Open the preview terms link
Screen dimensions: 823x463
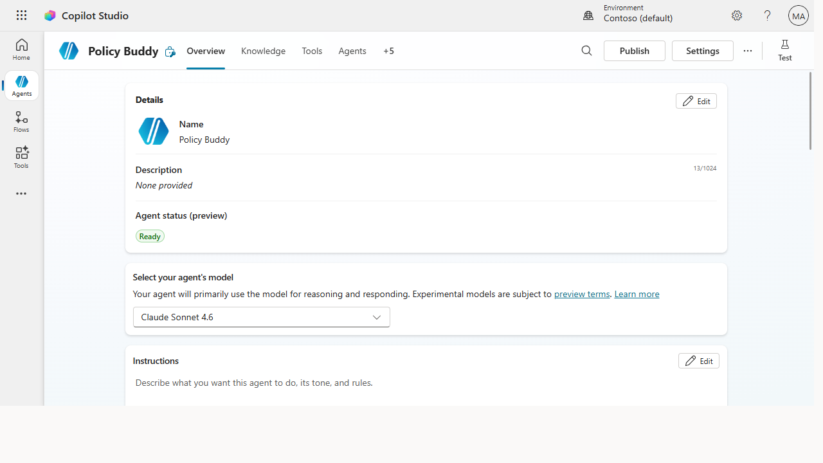582,294
